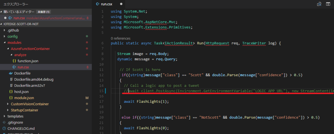Click the '// Call a logic app to post a tweet' comment
This screenshot has height=134, width=334.
pyautogui.click(x=161, y=86)
